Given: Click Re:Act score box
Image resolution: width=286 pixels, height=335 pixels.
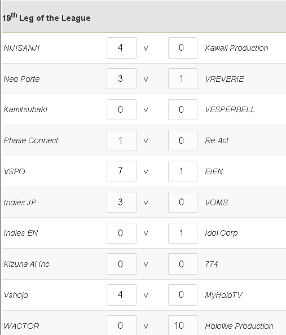Looking at the screenshot, I should click(183, 140).
